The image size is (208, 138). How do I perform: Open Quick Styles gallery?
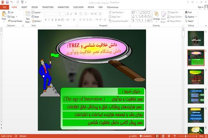pyautogui.click(x=163, y=17)
